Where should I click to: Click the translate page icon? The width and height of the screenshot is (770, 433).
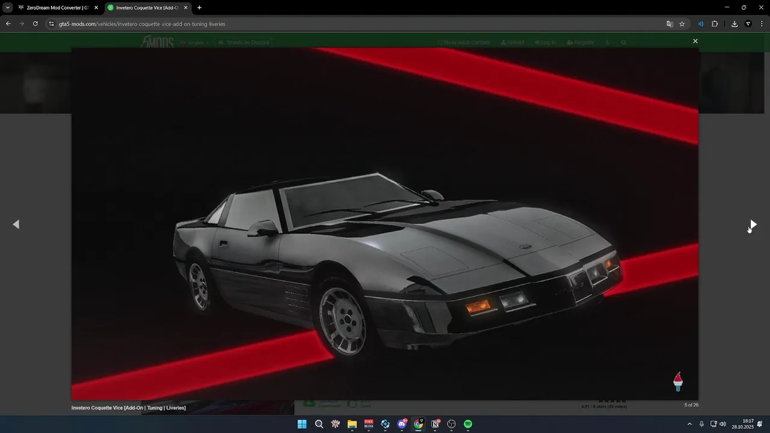670,23
